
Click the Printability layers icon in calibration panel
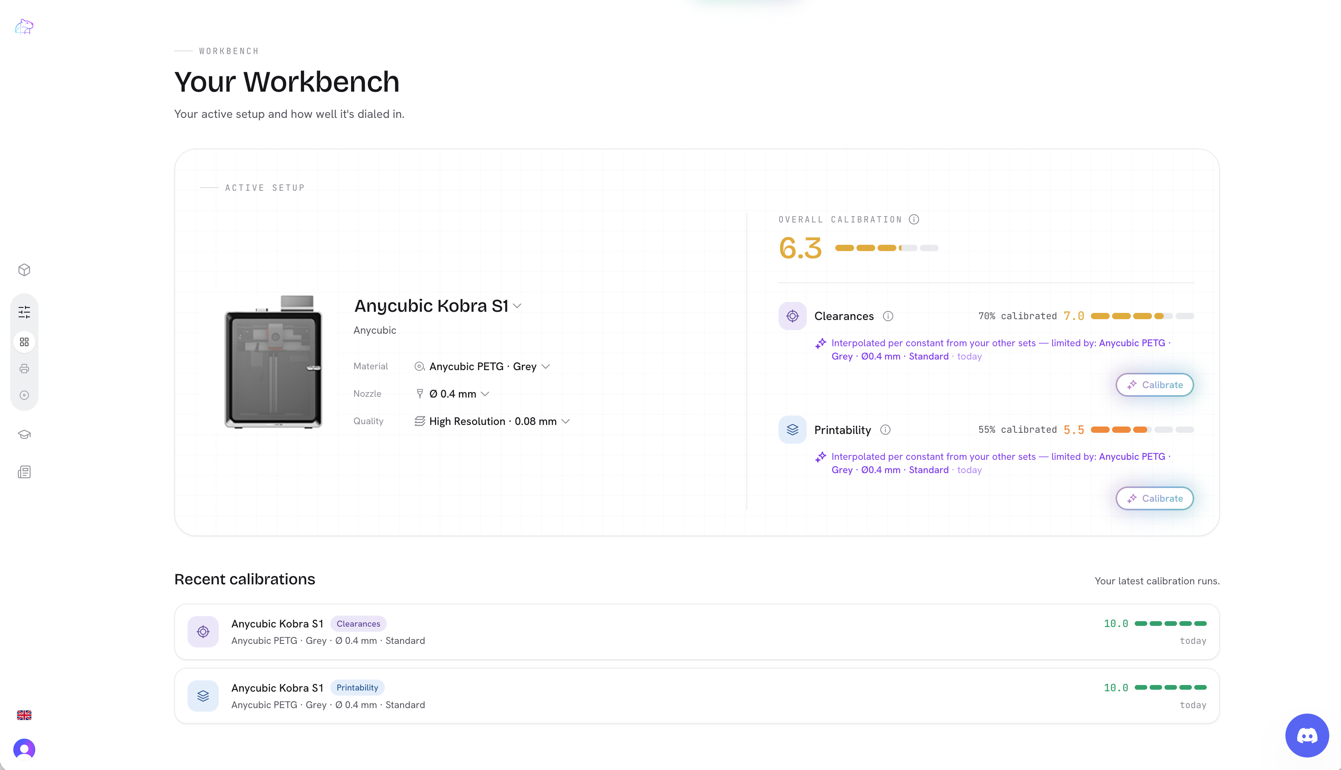pyautogui.click(x=793, y=430)
